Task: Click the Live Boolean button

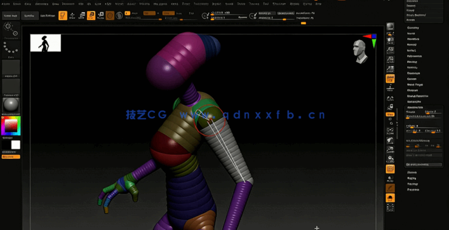Action: 48,16
